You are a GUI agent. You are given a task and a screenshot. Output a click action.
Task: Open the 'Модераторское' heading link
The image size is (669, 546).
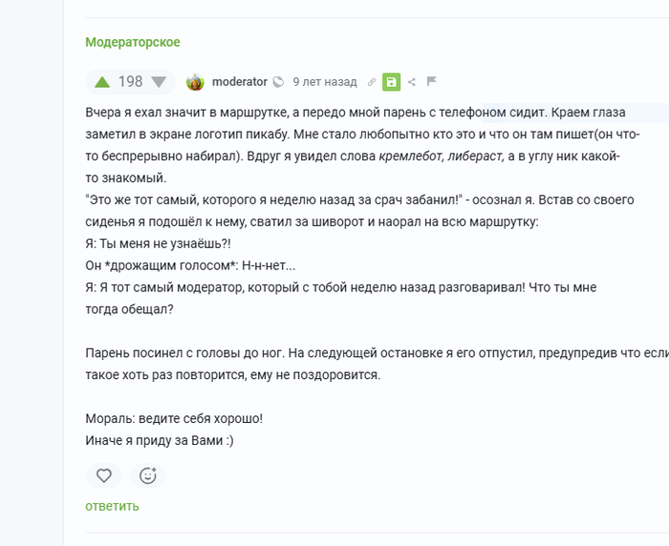coord(133,42)
